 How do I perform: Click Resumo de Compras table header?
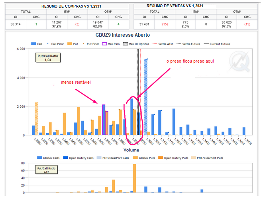[66, 7]
